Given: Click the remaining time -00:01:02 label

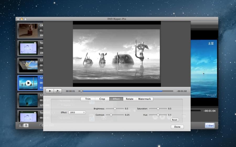Looking at the screenshot, I should tap(182, 91).
